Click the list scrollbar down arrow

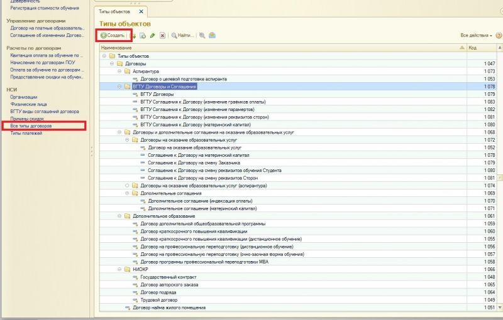[500, 307]
